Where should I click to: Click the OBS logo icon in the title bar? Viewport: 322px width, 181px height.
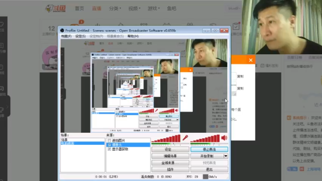pyautogui.click(x=62, y=31)
